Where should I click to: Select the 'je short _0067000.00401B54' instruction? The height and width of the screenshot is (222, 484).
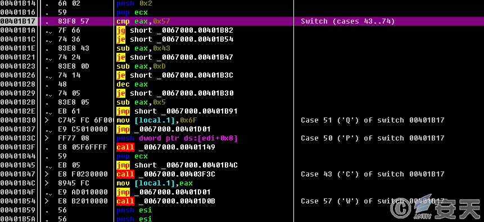pyautogui.click(x=175, y=39)
